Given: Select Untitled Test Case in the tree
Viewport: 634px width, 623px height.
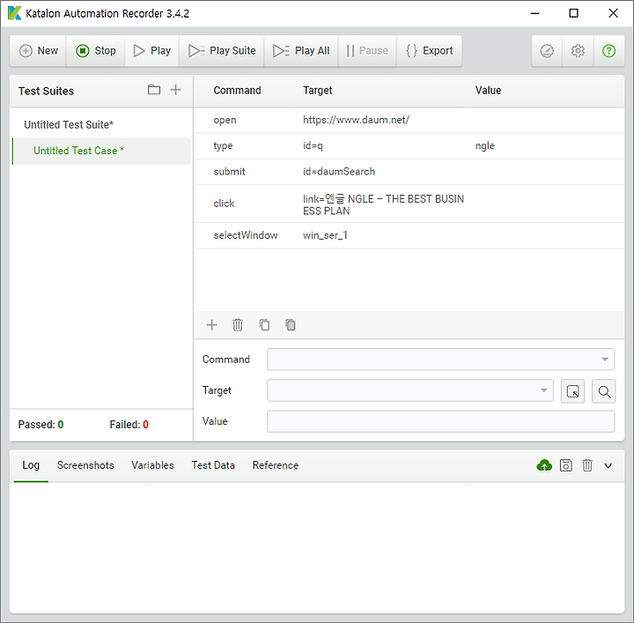Looking at the screenshot, I should (x=101, y=151).
